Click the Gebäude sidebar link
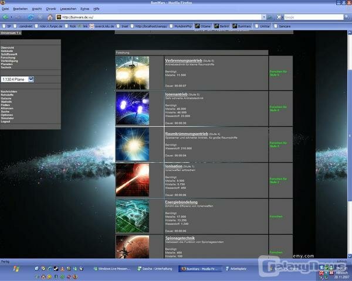This screenshot has height=281, width=352. click(6, 51)
